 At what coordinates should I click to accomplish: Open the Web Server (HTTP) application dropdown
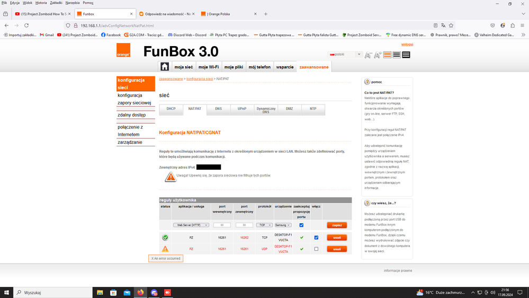191,225
